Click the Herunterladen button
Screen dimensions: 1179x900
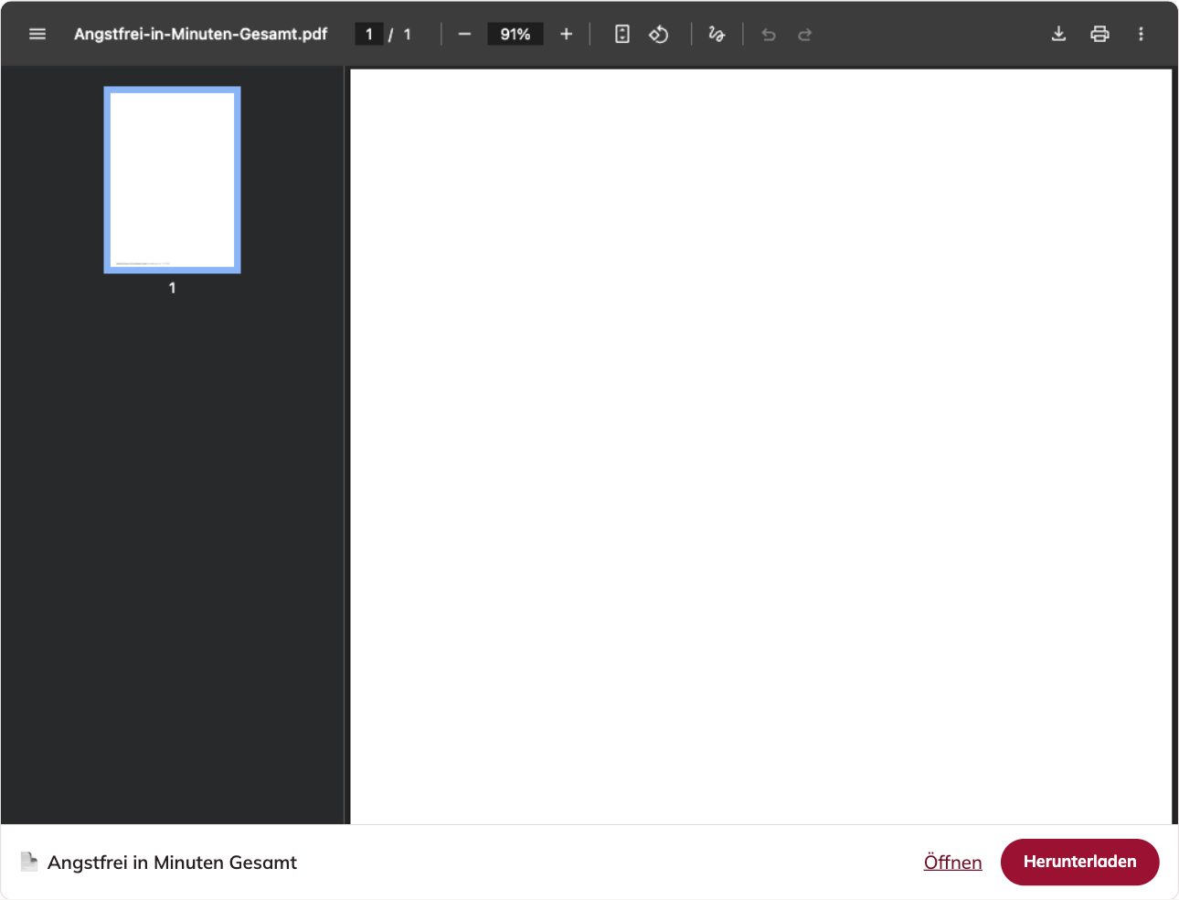click(1079, 862)
